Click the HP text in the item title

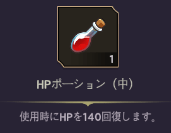tap(44, 85)
